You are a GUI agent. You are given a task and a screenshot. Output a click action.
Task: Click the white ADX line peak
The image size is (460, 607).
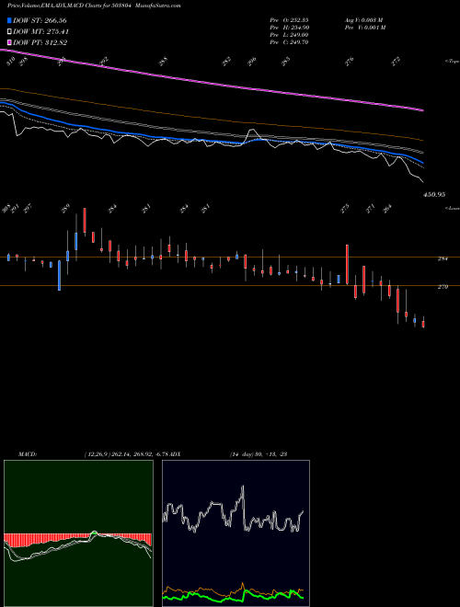click(x=243, y=488)
